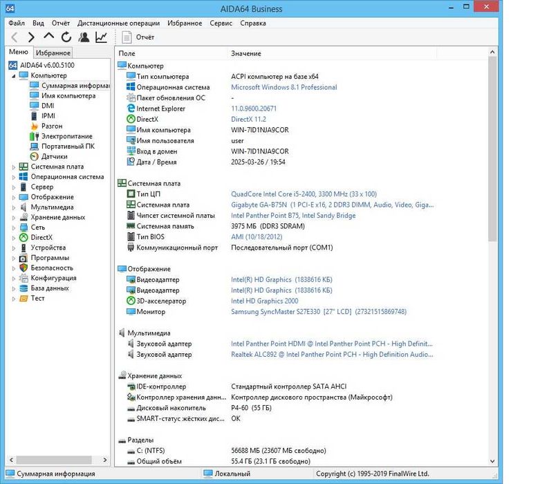Collapse the Компьютер tree node
Image resolution: width=540 pixels, height=484 pixels.
[13, 76]
